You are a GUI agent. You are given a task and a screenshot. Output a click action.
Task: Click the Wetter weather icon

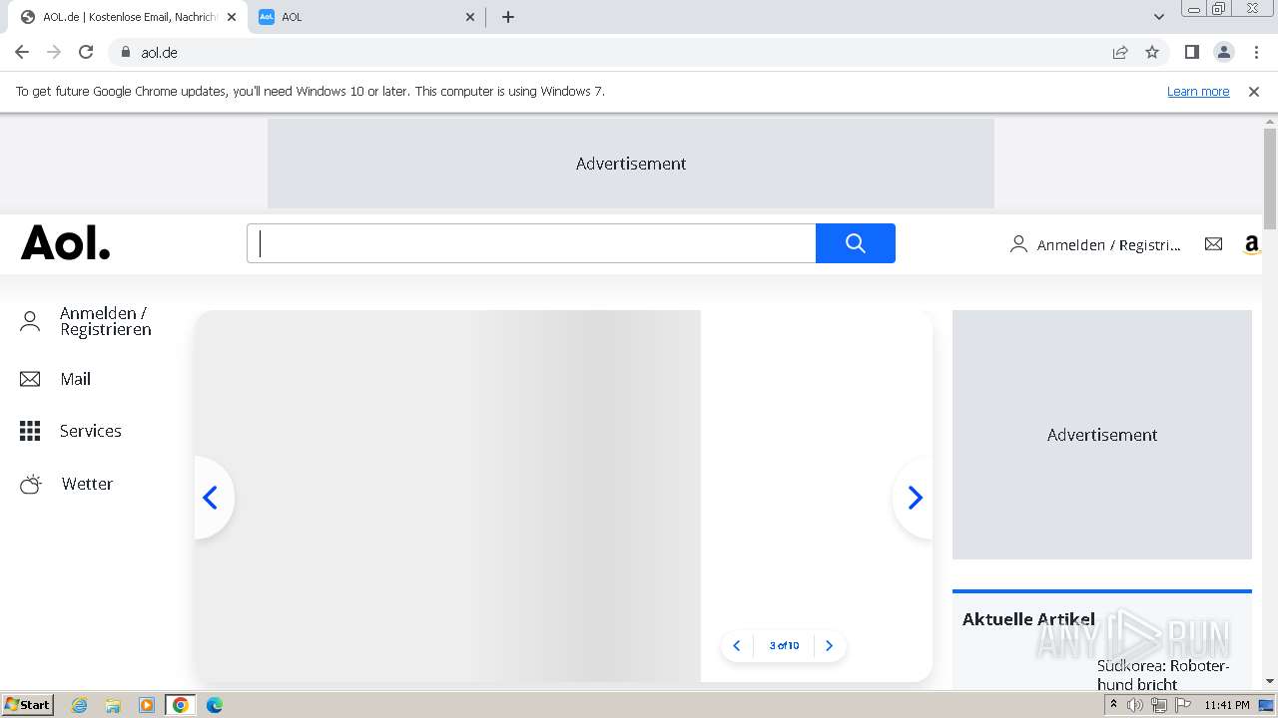point(31,484)
